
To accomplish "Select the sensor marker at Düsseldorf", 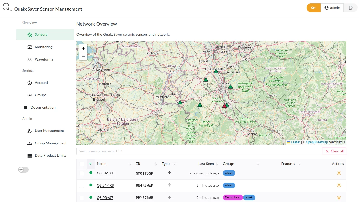I will 216,71.
